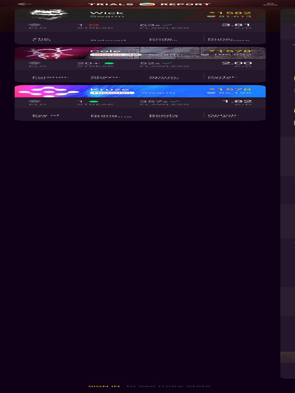Tap Kruze's 357x flawless checkmark
This screenshot has width=295, height=393.
click(x=175, y=101)
